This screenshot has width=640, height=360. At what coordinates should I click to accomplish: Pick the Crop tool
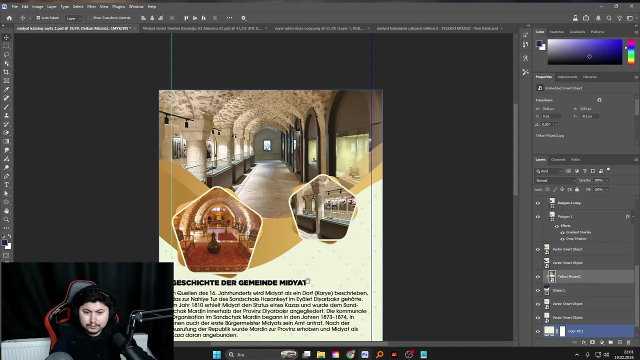tap(6, 72)
